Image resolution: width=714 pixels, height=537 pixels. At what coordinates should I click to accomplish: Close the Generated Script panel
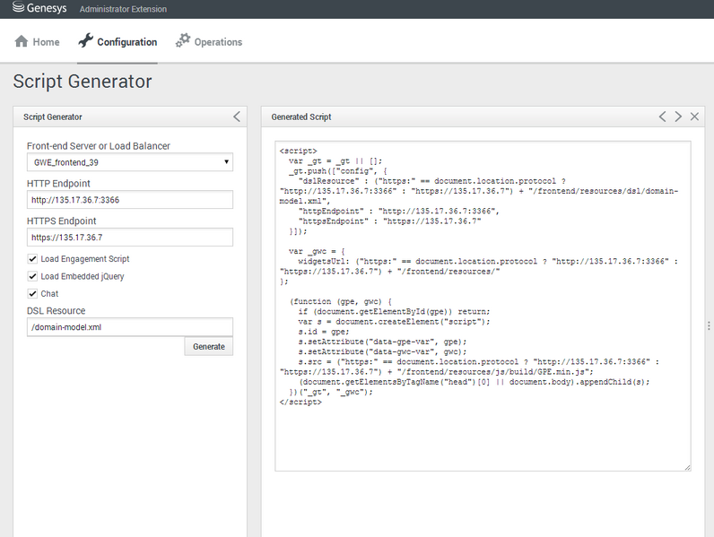(x=694, y=117)
